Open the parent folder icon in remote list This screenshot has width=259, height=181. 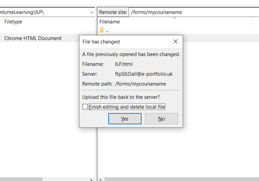click(x=102, y=30)
